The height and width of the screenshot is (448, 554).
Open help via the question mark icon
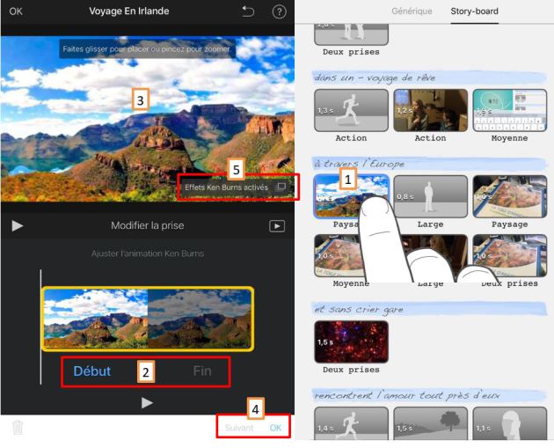point(279,11)
